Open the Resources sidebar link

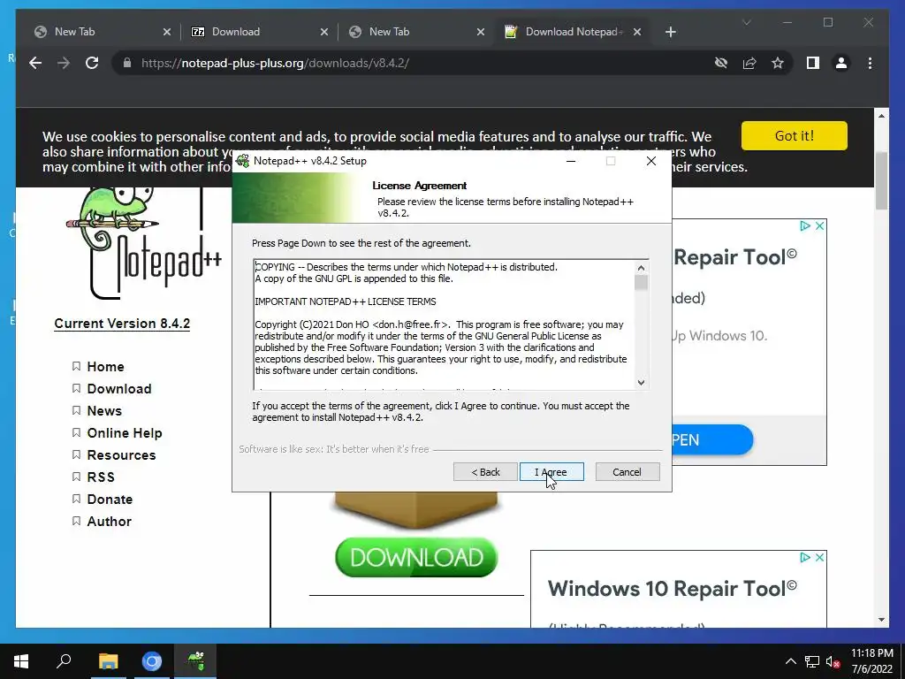(x=121, y=455)
